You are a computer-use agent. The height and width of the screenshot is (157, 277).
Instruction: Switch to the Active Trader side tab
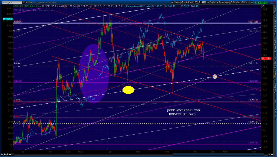coord(275,45)
